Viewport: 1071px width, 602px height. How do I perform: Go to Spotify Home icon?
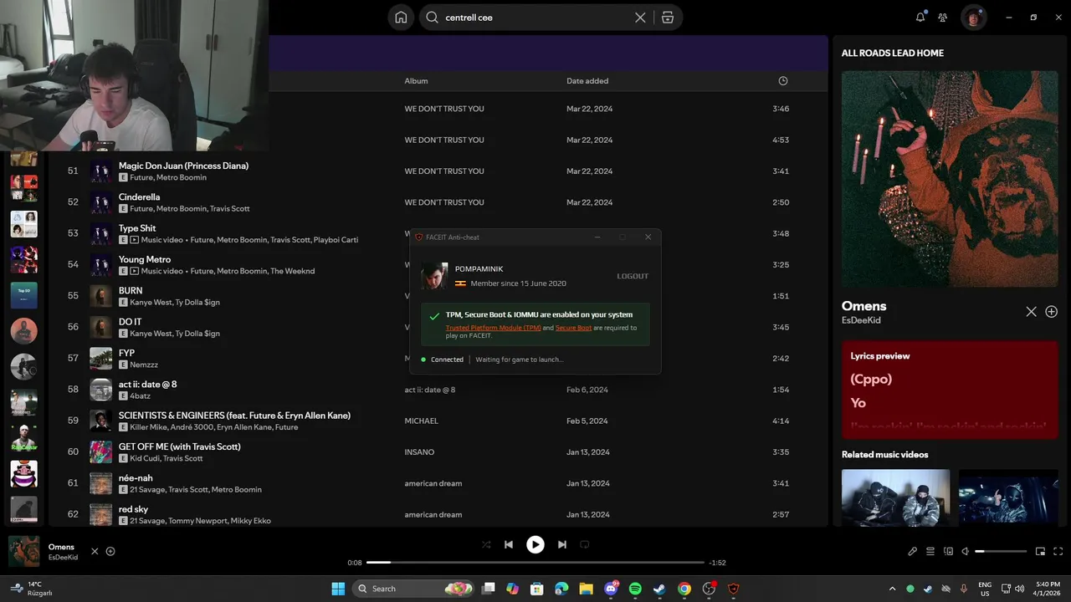pyautogui.click(x=401, y=18)
